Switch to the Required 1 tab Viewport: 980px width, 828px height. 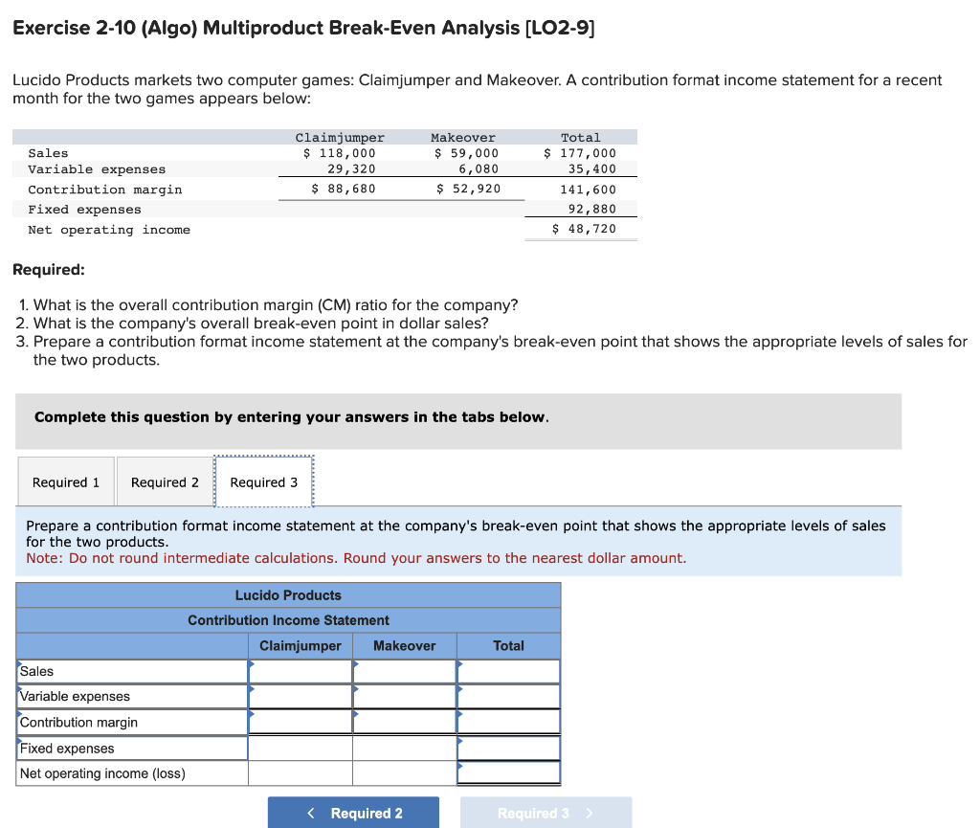(65, 481)
